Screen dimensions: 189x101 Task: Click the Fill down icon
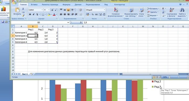point(163,12)
